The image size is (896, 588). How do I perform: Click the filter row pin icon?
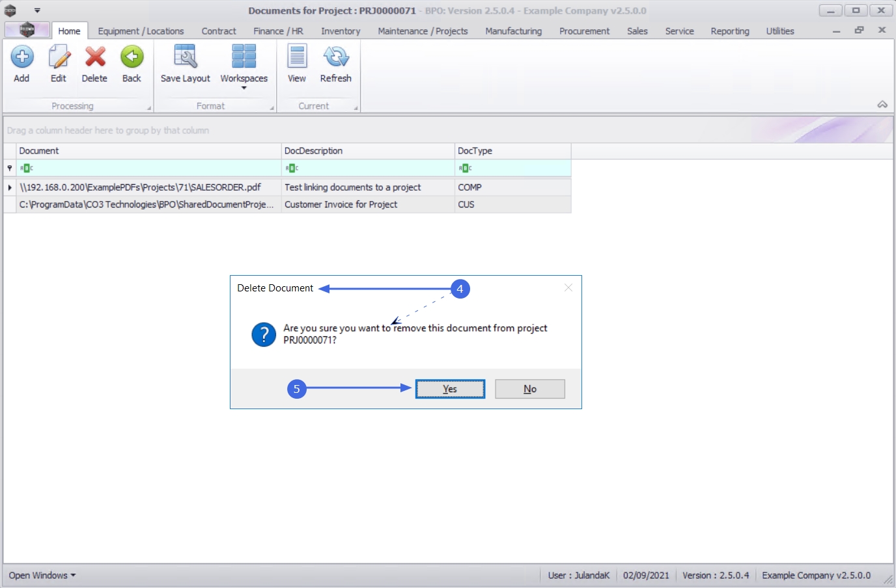pos(10,168)
